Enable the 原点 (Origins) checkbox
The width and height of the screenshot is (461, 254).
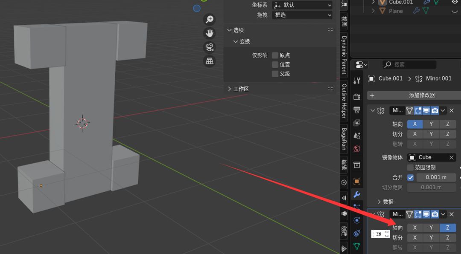coord(275,55)
